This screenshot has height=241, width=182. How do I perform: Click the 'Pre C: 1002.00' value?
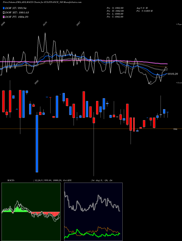pos(115,17)
